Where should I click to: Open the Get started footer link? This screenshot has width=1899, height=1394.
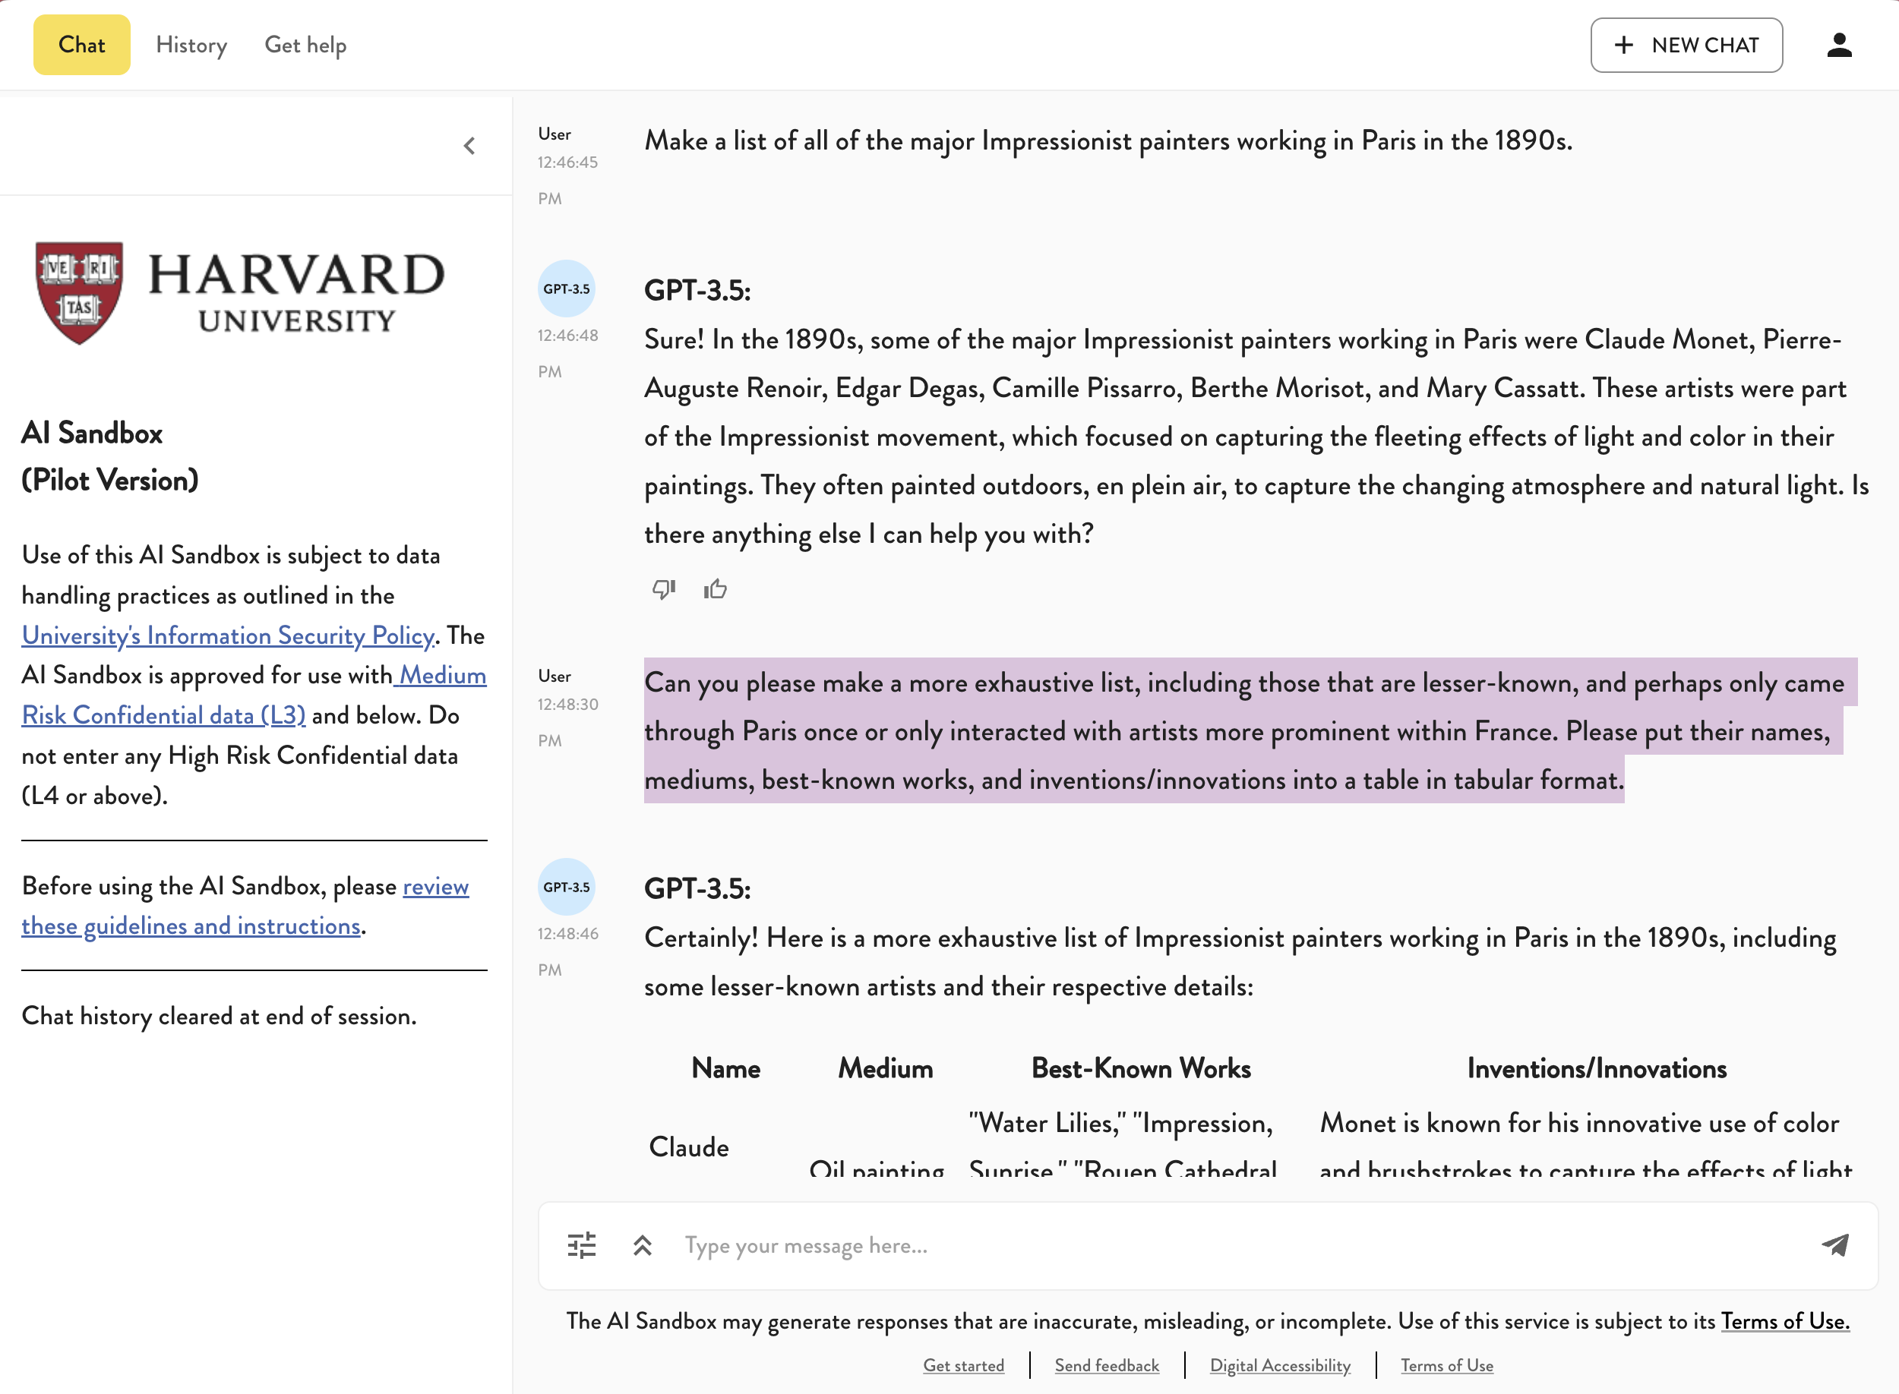(x=963, y=1365)
